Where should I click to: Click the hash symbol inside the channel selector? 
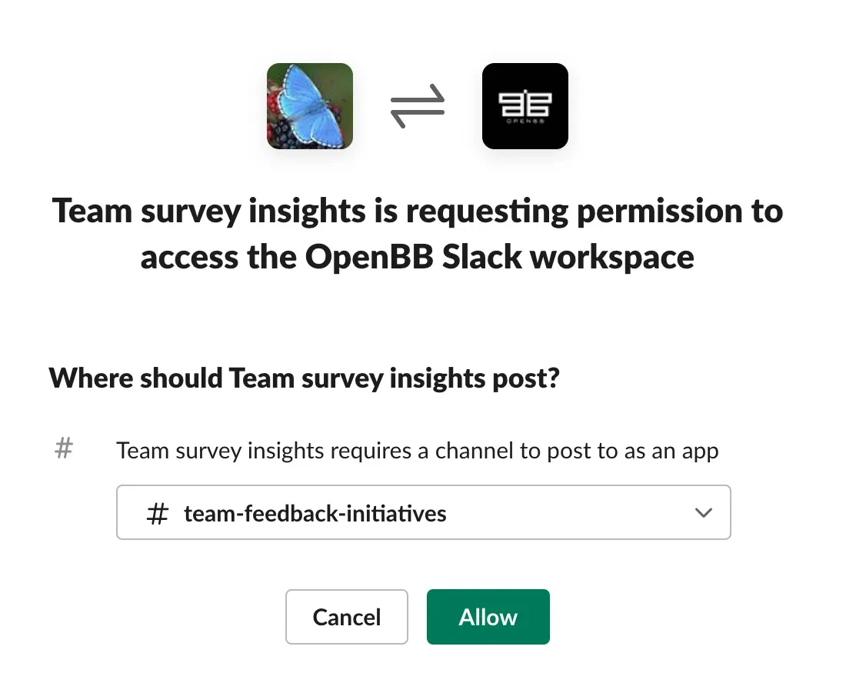pos(157,513)
